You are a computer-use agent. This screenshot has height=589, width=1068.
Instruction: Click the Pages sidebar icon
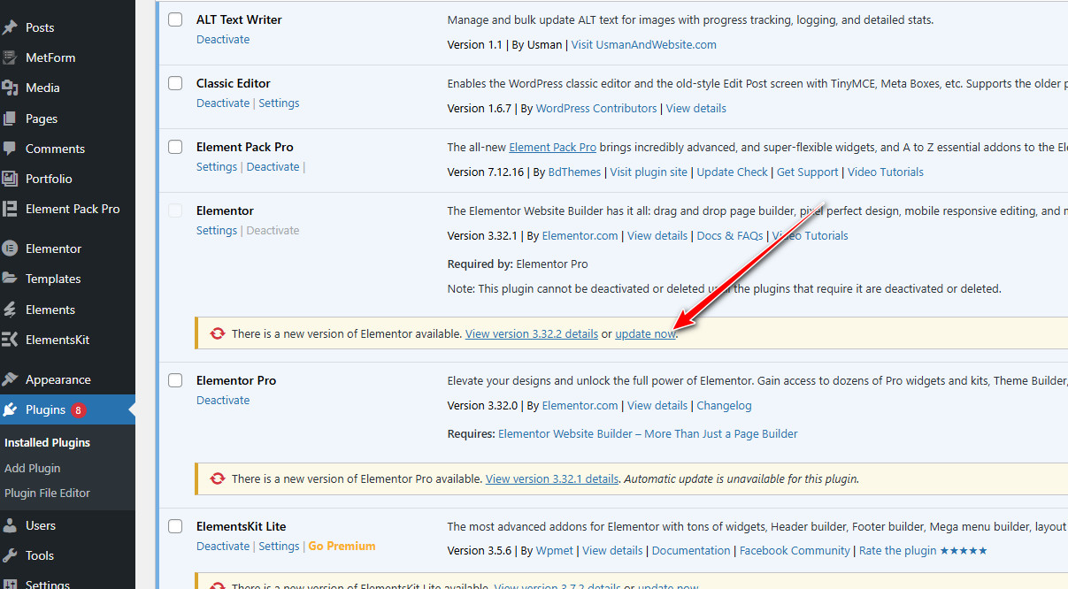click(10, 119)
